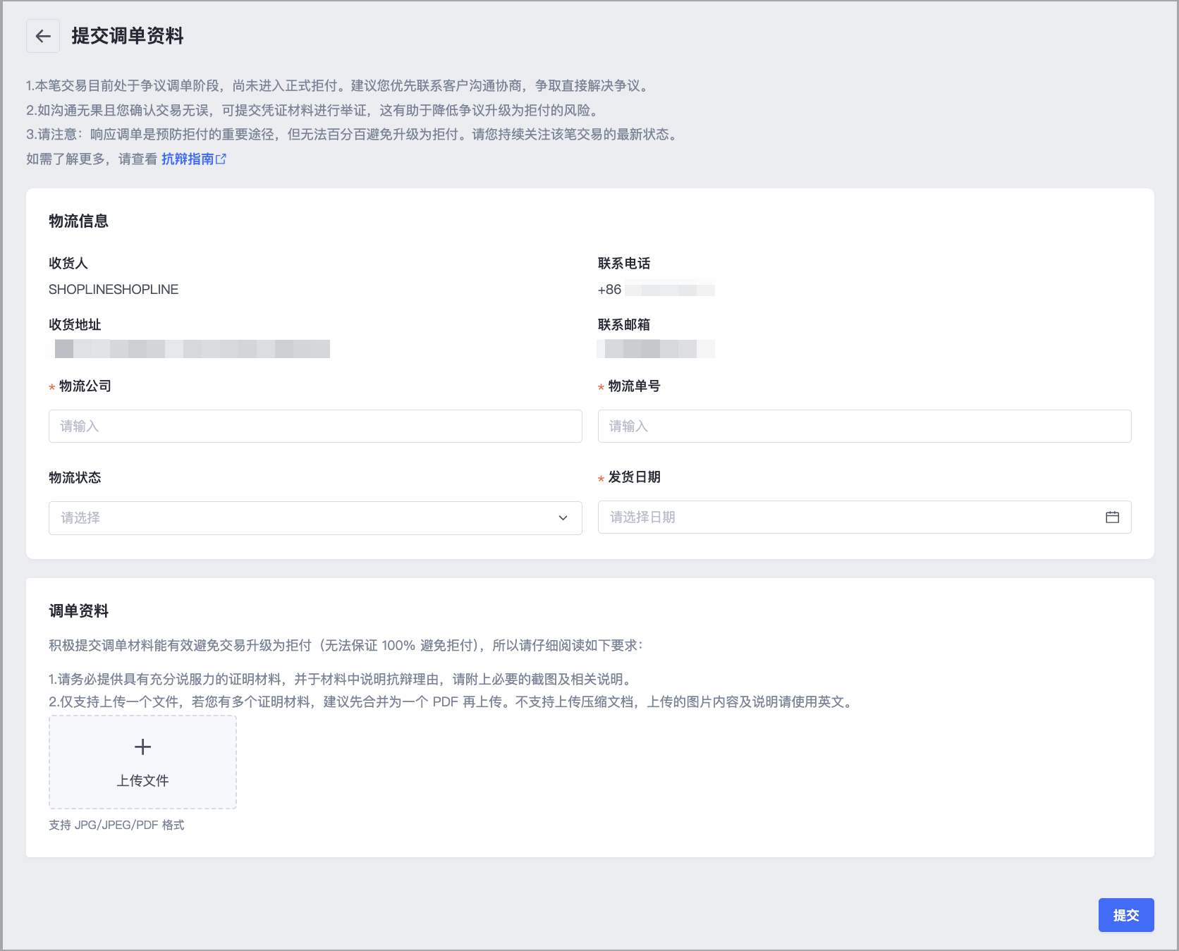Click the requirement line 2.仅支持上传一个文件
The height and width of the screenshot is (951, 1179).
(x=453, y=702)
